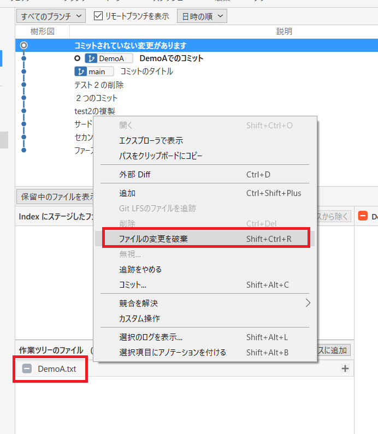378x434 pixels.
Task: Open the 日時の順 sort dropdown
Action: [202, 16]
